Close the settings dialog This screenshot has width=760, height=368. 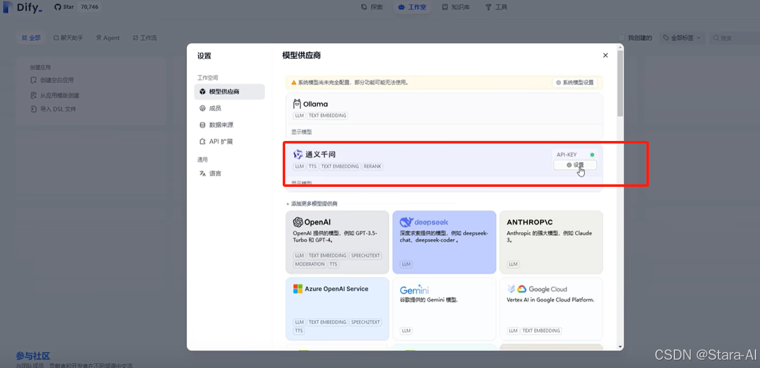(606, 55)
